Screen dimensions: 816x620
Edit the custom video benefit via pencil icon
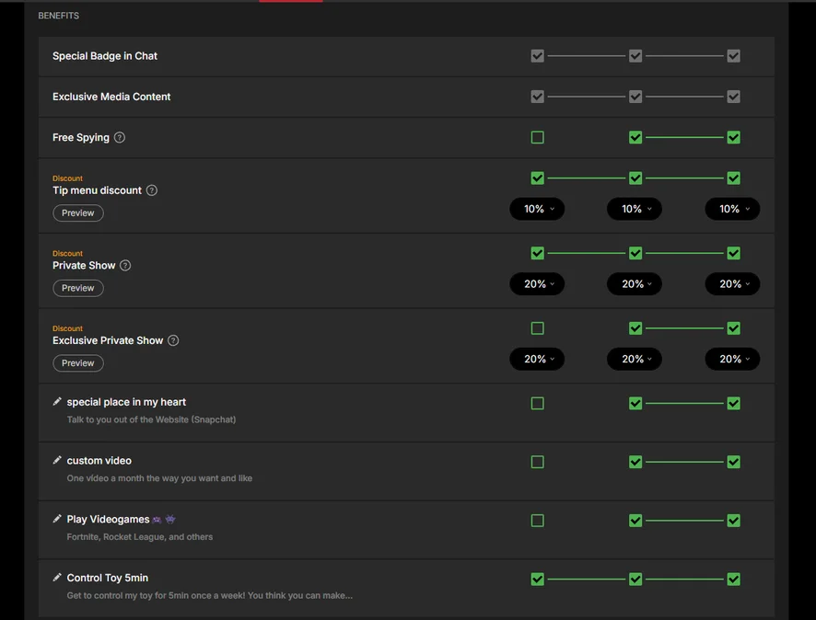point(57,461)
